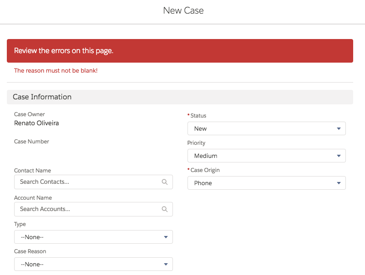Click the reason must not be blank error
365x275 pixels.
[56, 71]
